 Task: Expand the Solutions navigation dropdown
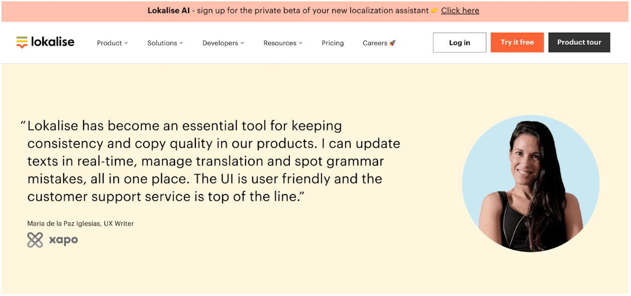(165, 43)
